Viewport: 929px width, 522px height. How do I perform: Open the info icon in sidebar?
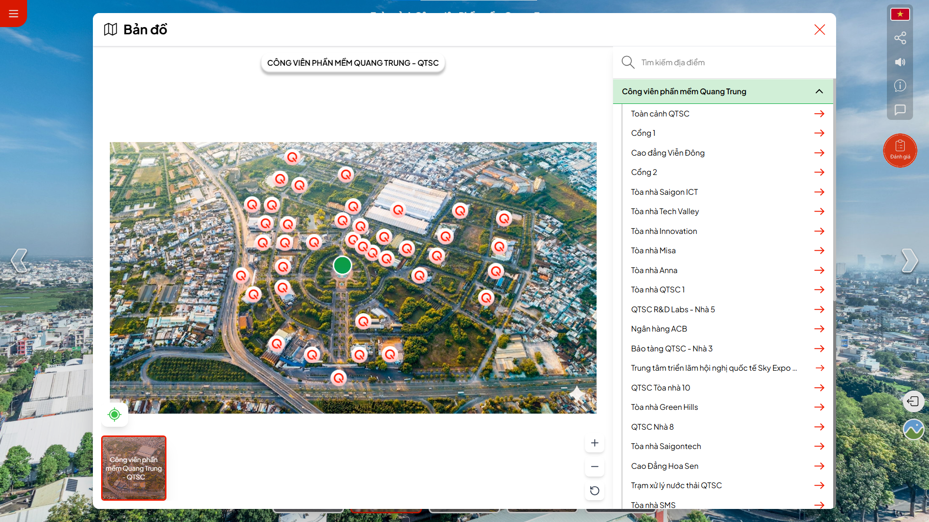pos(900,86)
